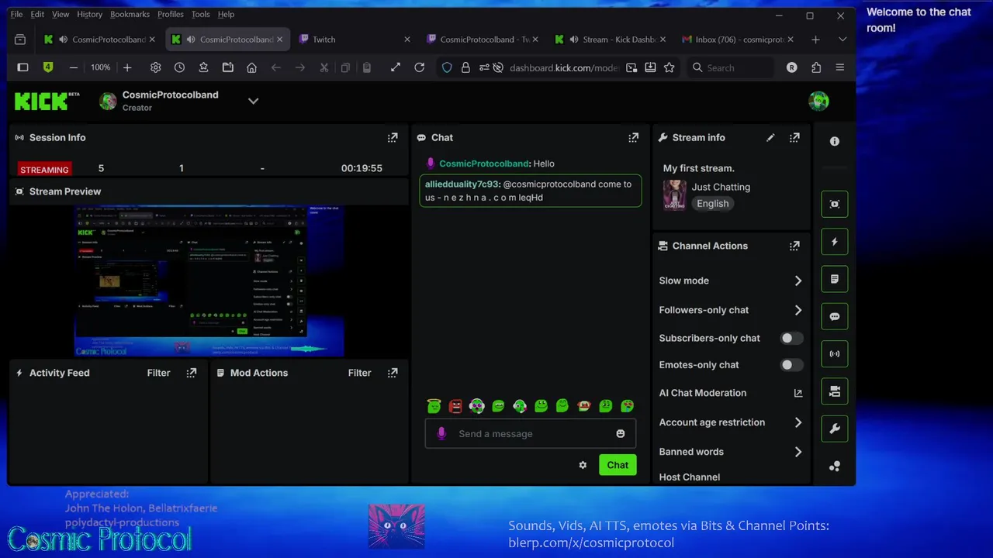This screenshot has height=558, width=993.
Task: Open a new browser tab
Action: point(815,40)
